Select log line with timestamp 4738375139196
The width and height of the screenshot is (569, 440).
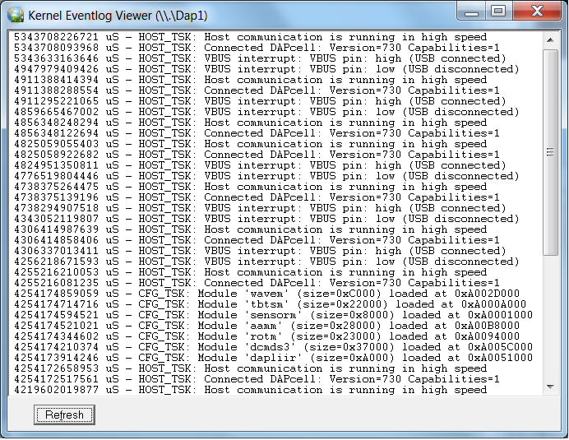point(257,197)
